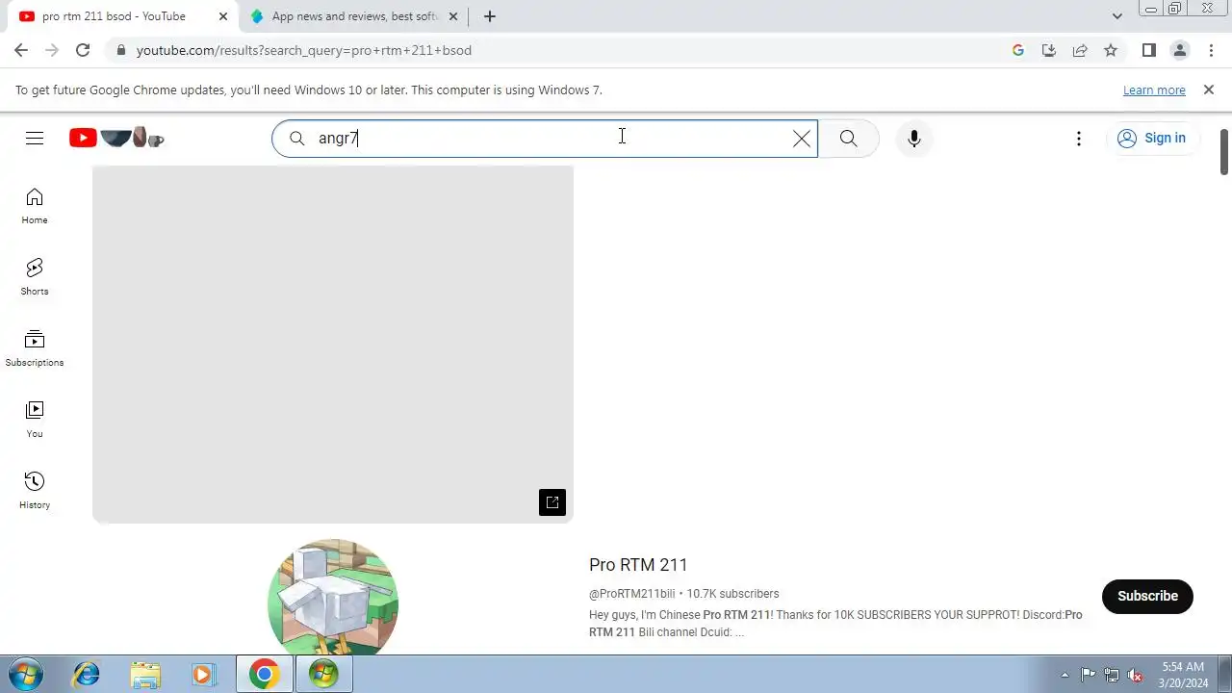Install app icon in address bar
This screenshot has width=1232, height=693.
point(1049,50)
